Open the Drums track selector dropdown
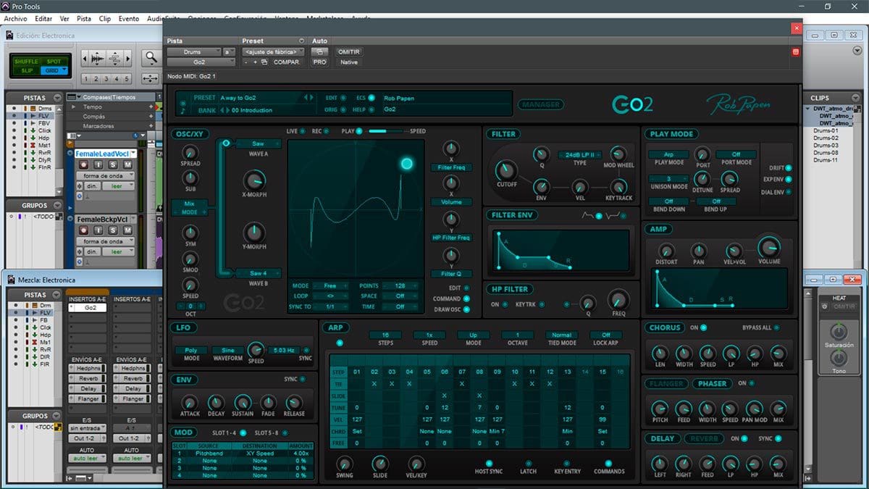Image resolution: width=869 pixels, height=489 pixels. [x=194, y=52]
